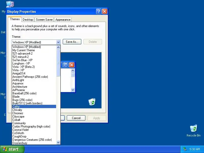Click the help question mark button
The height and width of the screenshot is (153, 204).
99,11
